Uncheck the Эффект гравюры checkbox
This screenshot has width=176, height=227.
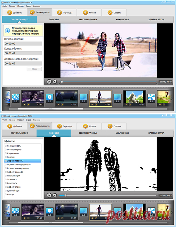click(6, 161)
